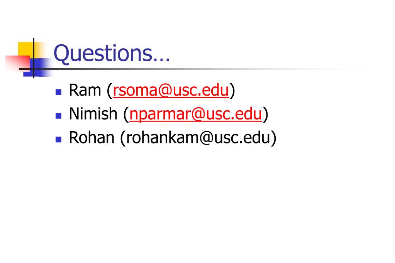Select the red faded square near the title

[x=17, y=63]
